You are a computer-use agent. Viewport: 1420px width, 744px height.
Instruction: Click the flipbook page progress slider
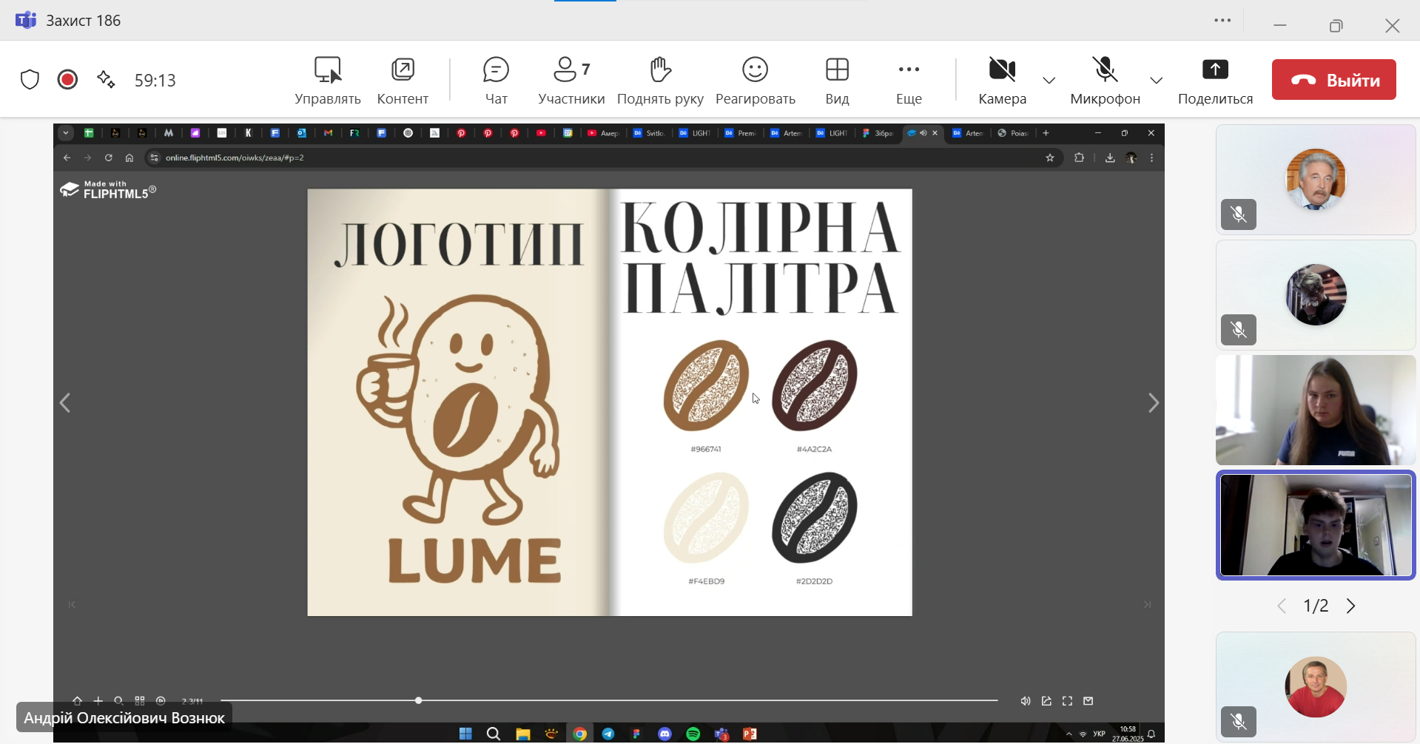click(419, 700)
